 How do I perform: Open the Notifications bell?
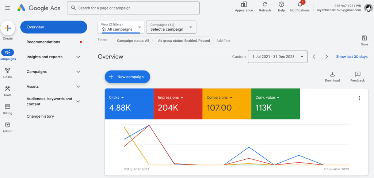tap(300, 5)
